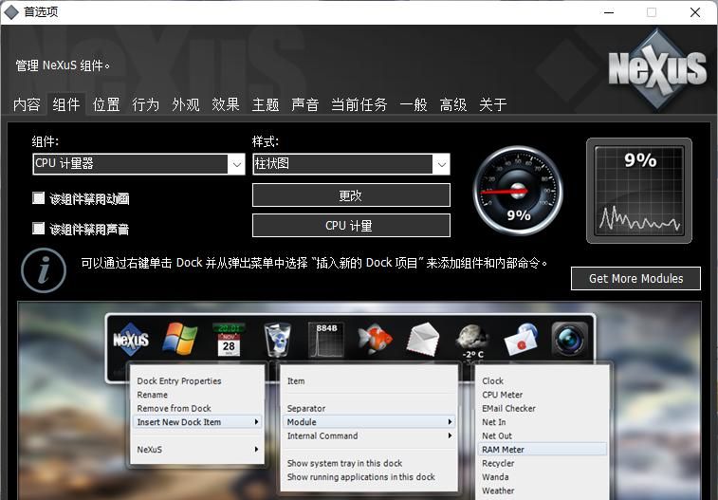The height and width of the screenshot is (500, 718).
Task: Minimize the 首选项 window
Action: [x=609, y=12]
